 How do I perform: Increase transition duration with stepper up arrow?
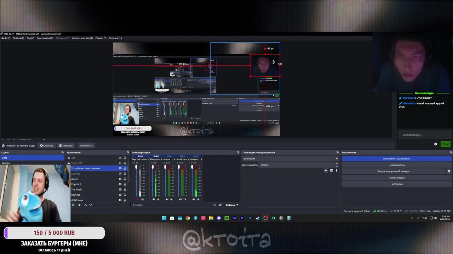coord(337,164)
